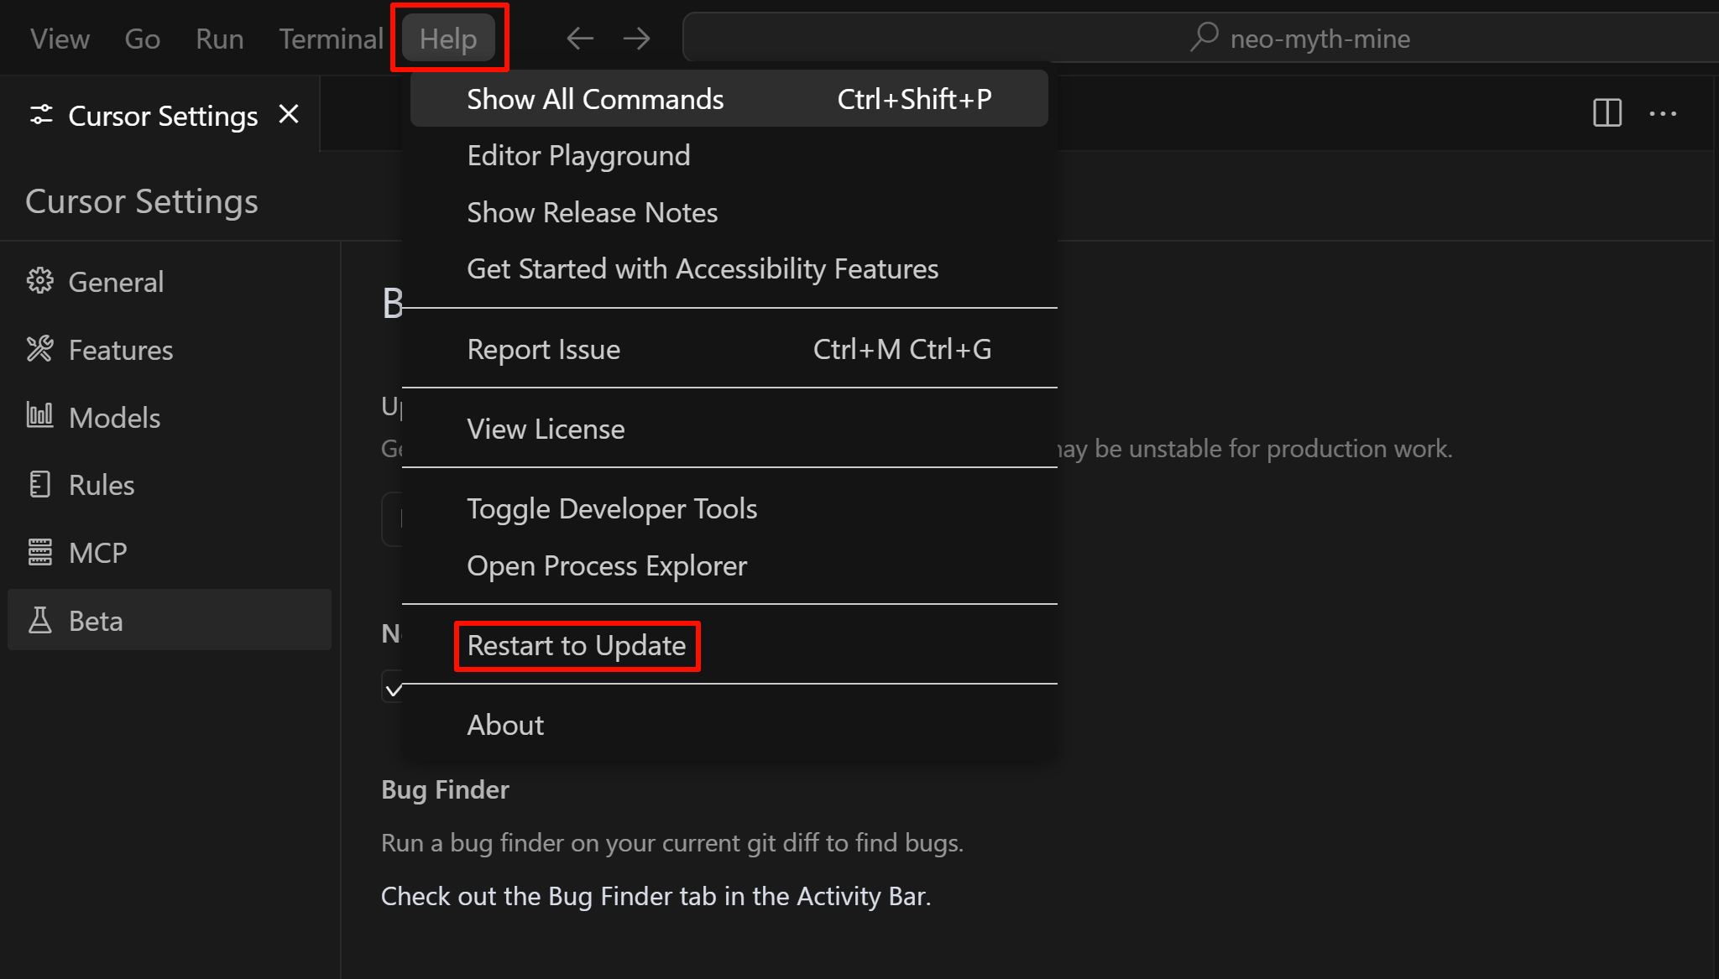Click the Rules notebook icon
The image size is (1719, 979).
pos(39,484)
